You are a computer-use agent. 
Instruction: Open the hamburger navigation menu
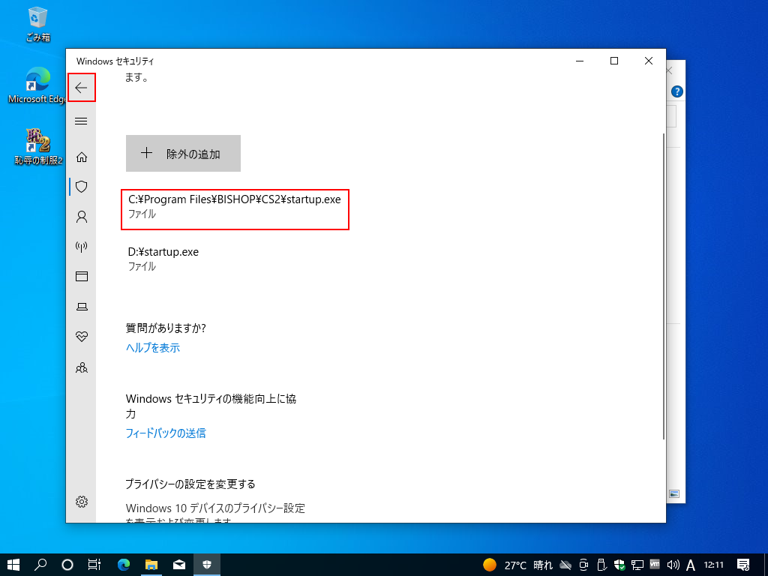point(81,121)
